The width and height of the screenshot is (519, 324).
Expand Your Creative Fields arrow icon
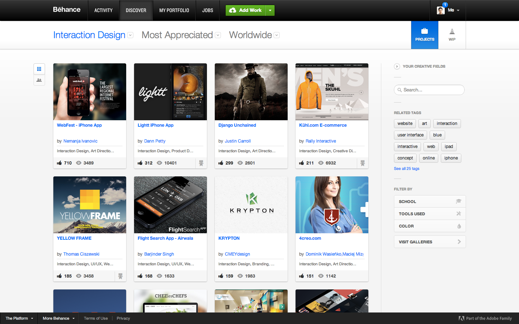coord(397,66)
